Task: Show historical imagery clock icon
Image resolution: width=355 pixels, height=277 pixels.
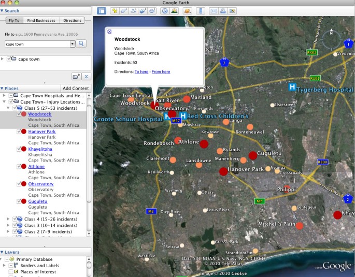Action: 165,11
